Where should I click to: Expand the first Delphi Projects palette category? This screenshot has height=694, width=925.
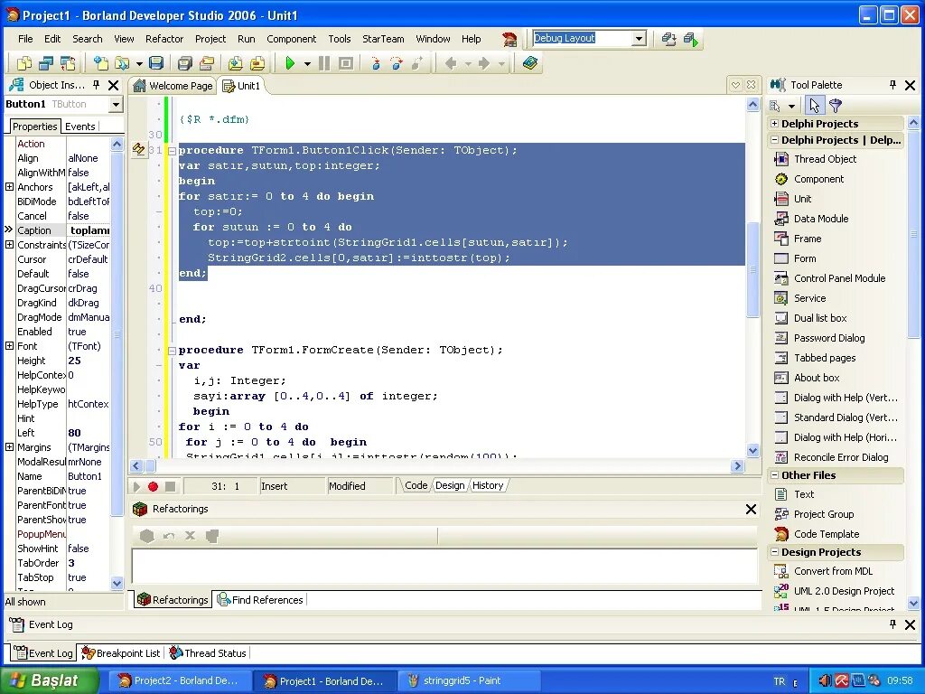(774, 123)
